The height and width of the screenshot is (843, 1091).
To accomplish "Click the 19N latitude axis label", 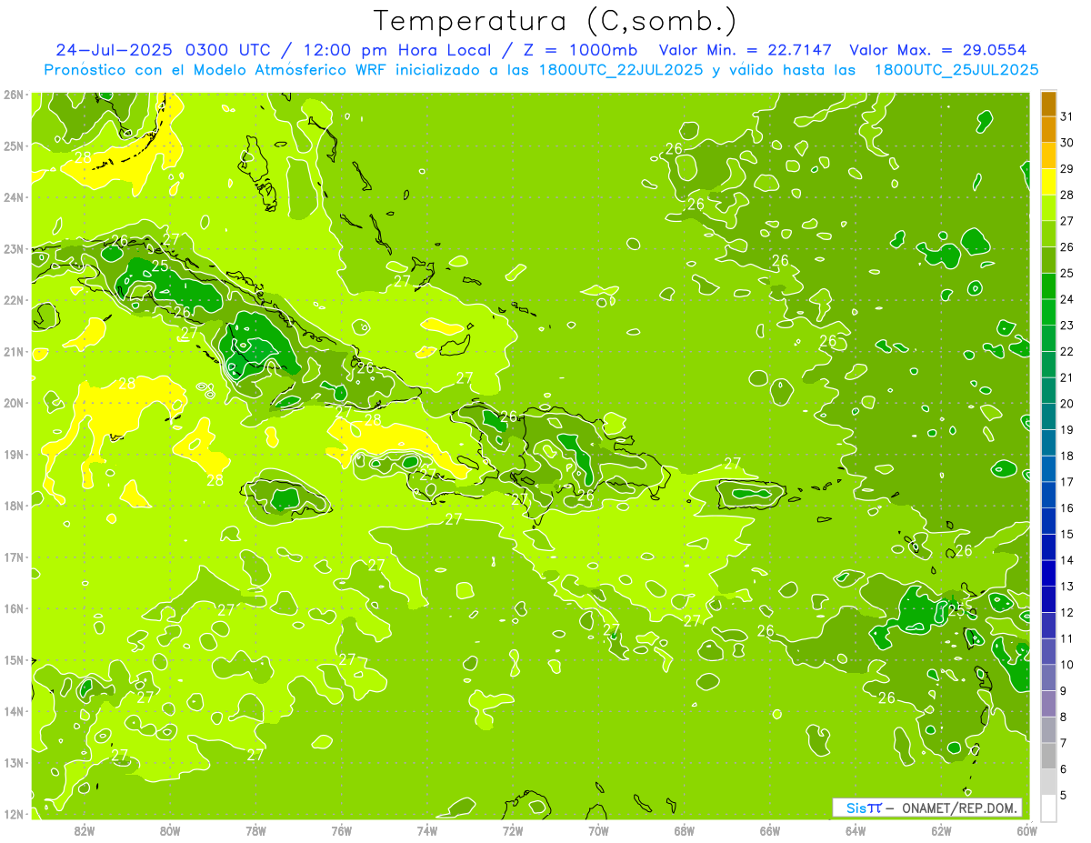I will tap(14, 455).
